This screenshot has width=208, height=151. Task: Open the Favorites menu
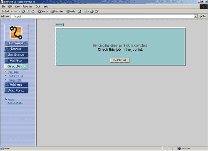[x=27, y=6]
